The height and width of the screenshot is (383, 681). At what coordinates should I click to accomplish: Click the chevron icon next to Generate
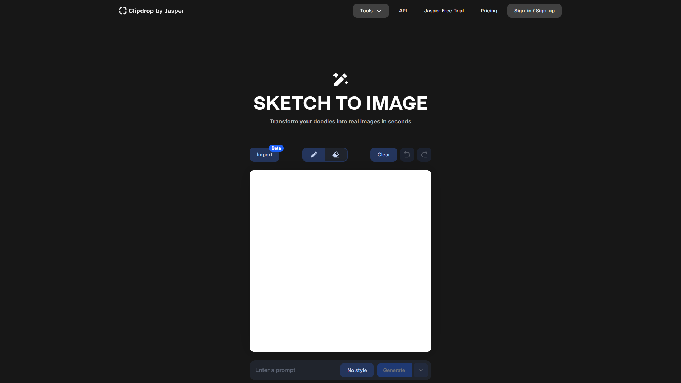(x=421, y=370)
